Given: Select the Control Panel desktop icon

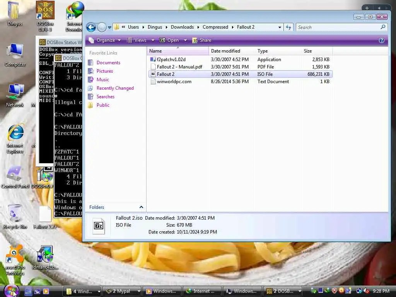Looking at the screenshot, I should click(x=15, y=177).
